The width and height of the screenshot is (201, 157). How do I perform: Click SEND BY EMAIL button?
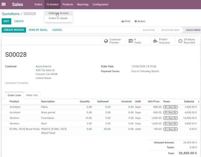(38, 30)
